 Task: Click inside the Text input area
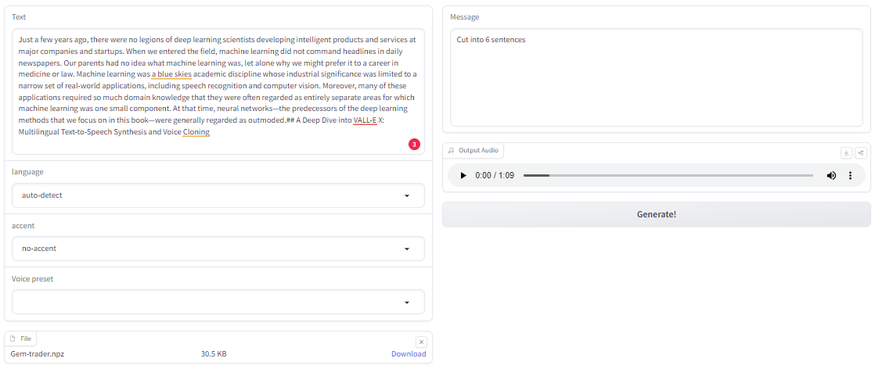click(x=218, y=91)
